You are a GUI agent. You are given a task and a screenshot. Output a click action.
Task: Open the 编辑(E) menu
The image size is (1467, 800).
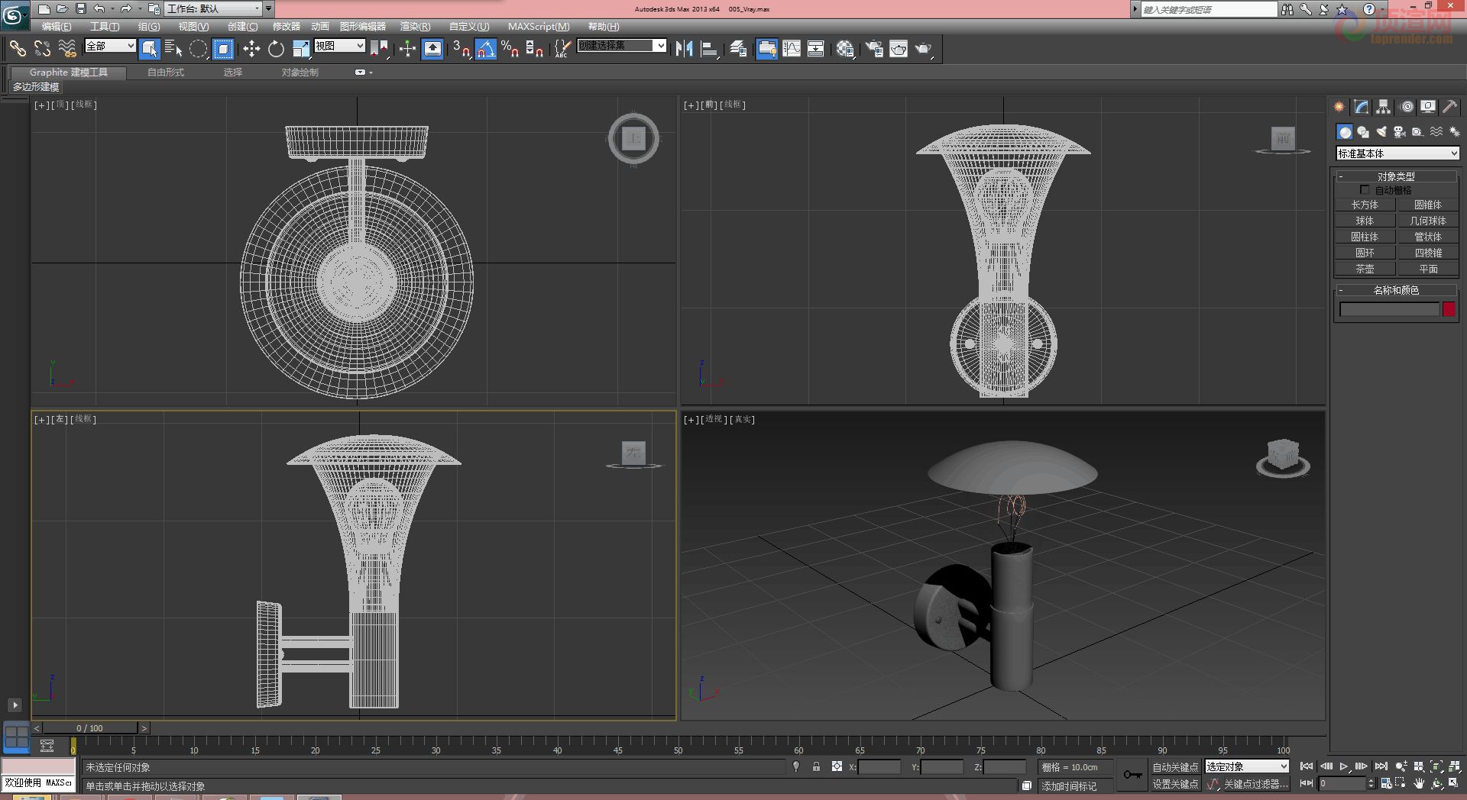click(x=57, y=27)
